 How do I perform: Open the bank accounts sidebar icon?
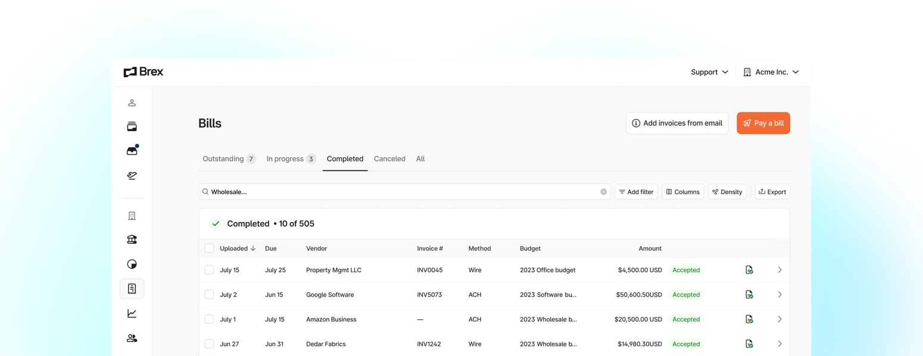coord(132,239)
